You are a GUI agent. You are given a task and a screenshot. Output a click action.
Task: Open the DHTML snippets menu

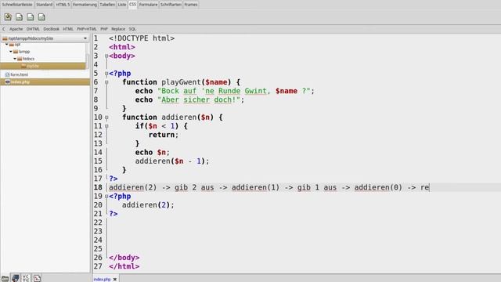[x=33, y=29]
